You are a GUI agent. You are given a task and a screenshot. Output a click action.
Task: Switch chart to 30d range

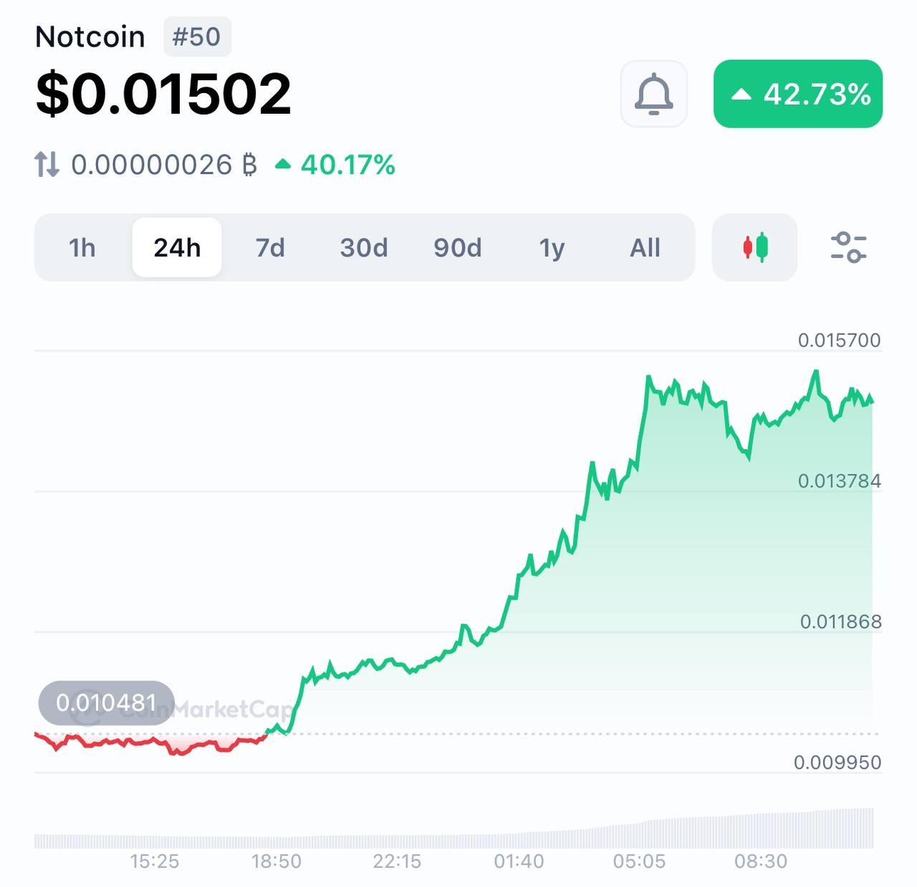click(364, 248)
